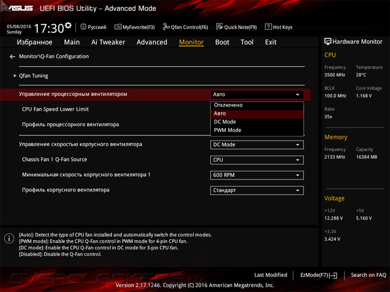Click Ratio value 35x
The height and width of the screenshot is (292, 390).
pyautogui.click(x=328, y=117)
